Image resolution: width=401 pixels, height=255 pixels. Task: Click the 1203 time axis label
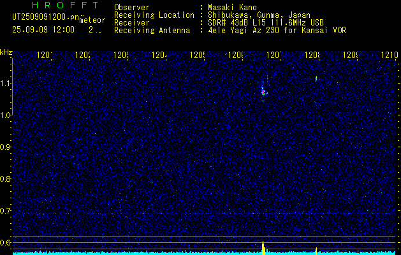coord(121,55)
